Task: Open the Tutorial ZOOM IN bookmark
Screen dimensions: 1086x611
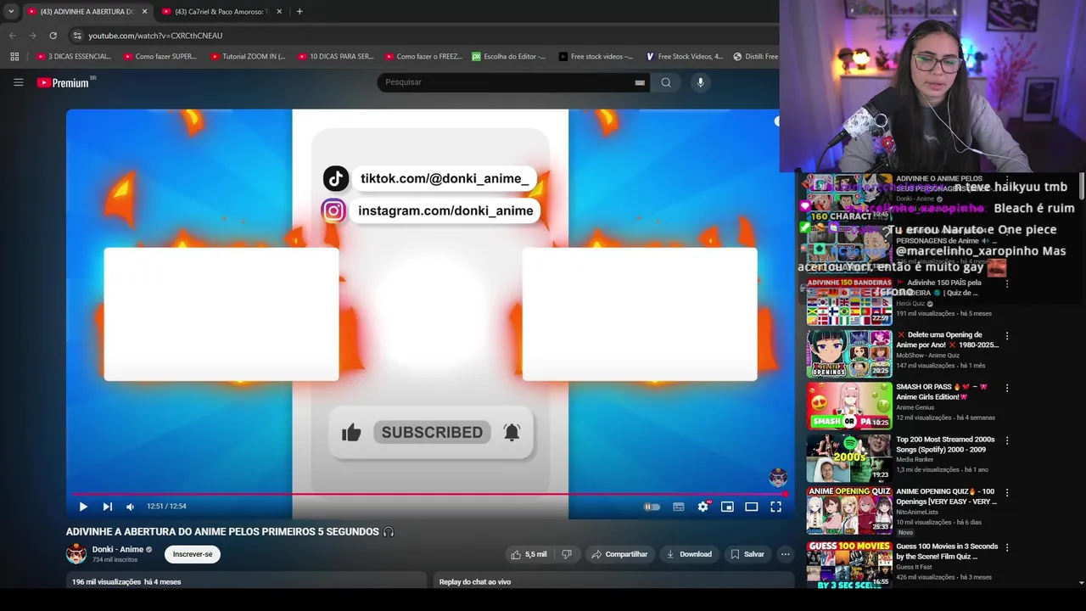Action: [248, 57]
